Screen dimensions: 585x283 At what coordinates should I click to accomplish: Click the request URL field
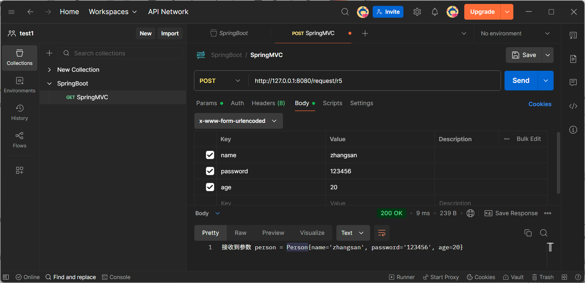375,81
